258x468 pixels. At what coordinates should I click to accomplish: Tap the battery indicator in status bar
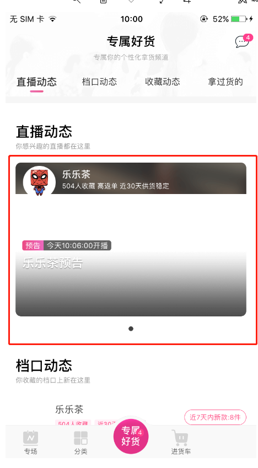tap(238, 19)
